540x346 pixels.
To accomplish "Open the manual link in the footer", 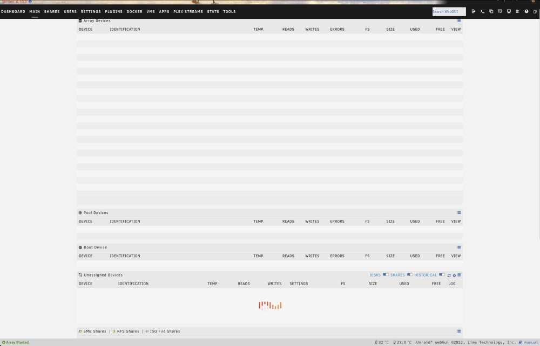I will pyautogui.click(x=530, y=342).
